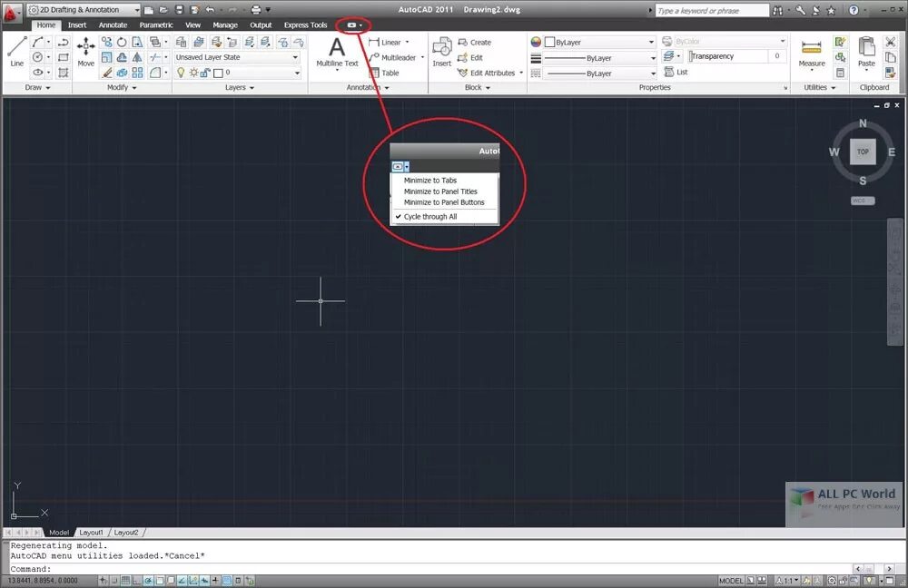Toggle Snap Mode in status bar
908x588 pixels.
pyautogui.click(x=114, y=581)
